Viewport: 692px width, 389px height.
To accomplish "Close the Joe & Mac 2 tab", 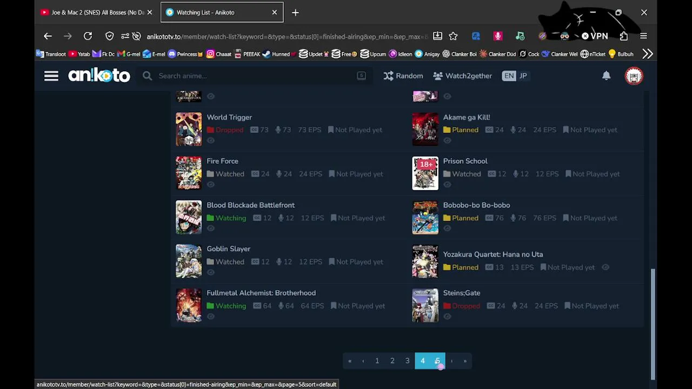I will 150,12.
